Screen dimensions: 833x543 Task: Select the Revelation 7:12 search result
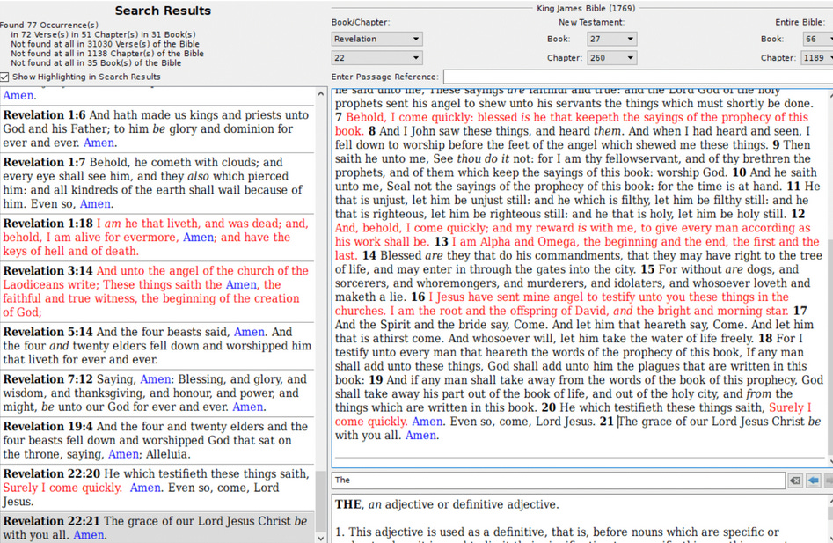point(157,393)
